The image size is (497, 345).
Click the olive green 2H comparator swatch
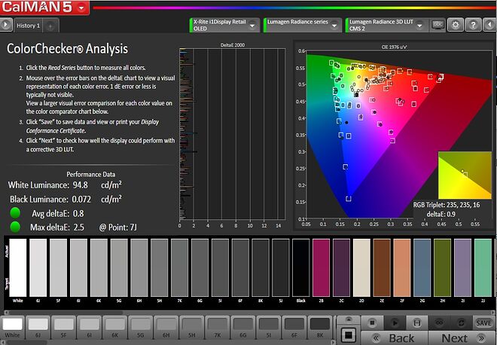coord(443,267)
